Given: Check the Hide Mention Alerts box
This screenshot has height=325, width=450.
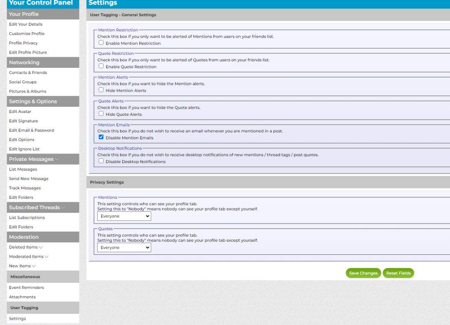Looking at the screenshot, I should click(x=100, y=90).
